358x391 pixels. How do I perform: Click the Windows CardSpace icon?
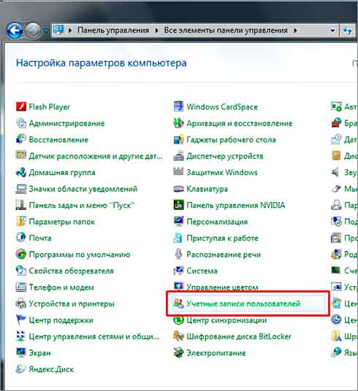178,107
